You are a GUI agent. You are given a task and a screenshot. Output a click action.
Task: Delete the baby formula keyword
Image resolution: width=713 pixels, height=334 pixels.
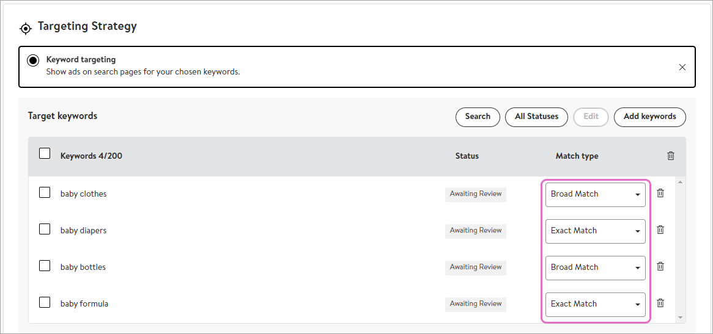coord(660,303)
